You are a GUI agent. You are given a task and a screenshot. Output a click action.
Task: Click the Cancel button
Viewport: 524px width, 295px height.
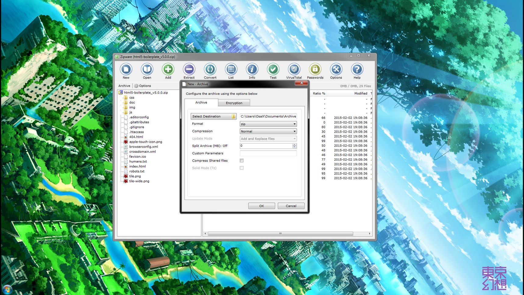291,206
